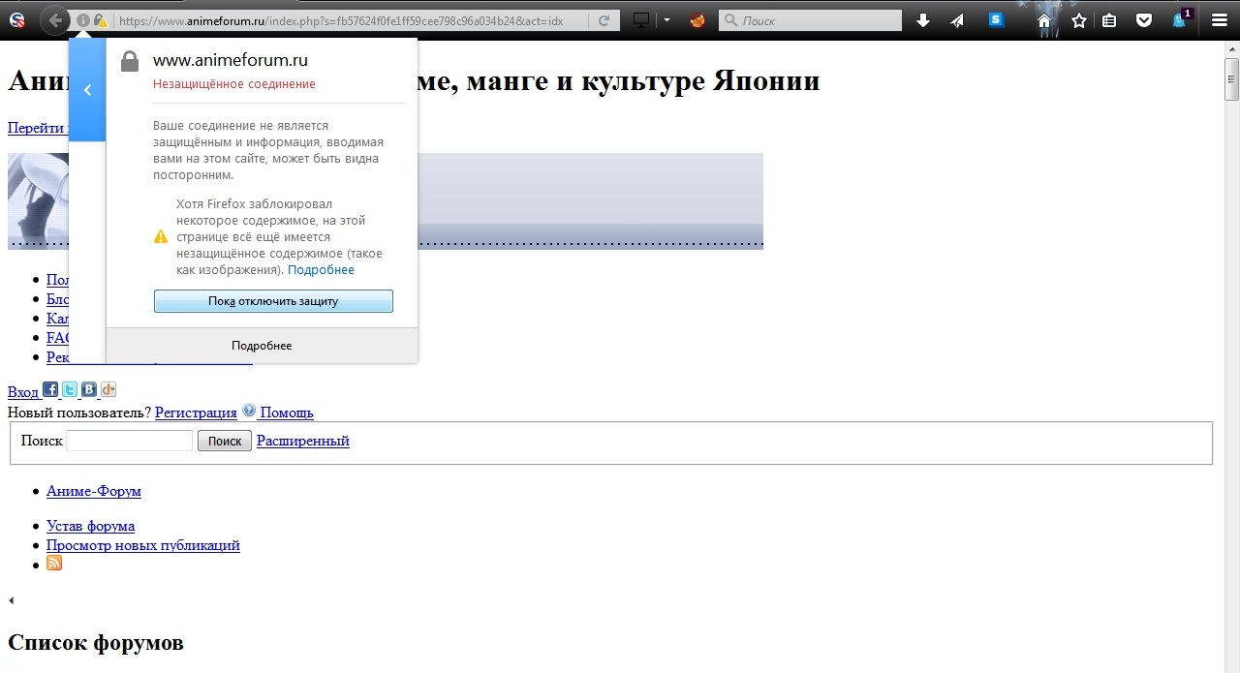
Task: Click the Facebook login icon
Action: click(x=50, y=389)
